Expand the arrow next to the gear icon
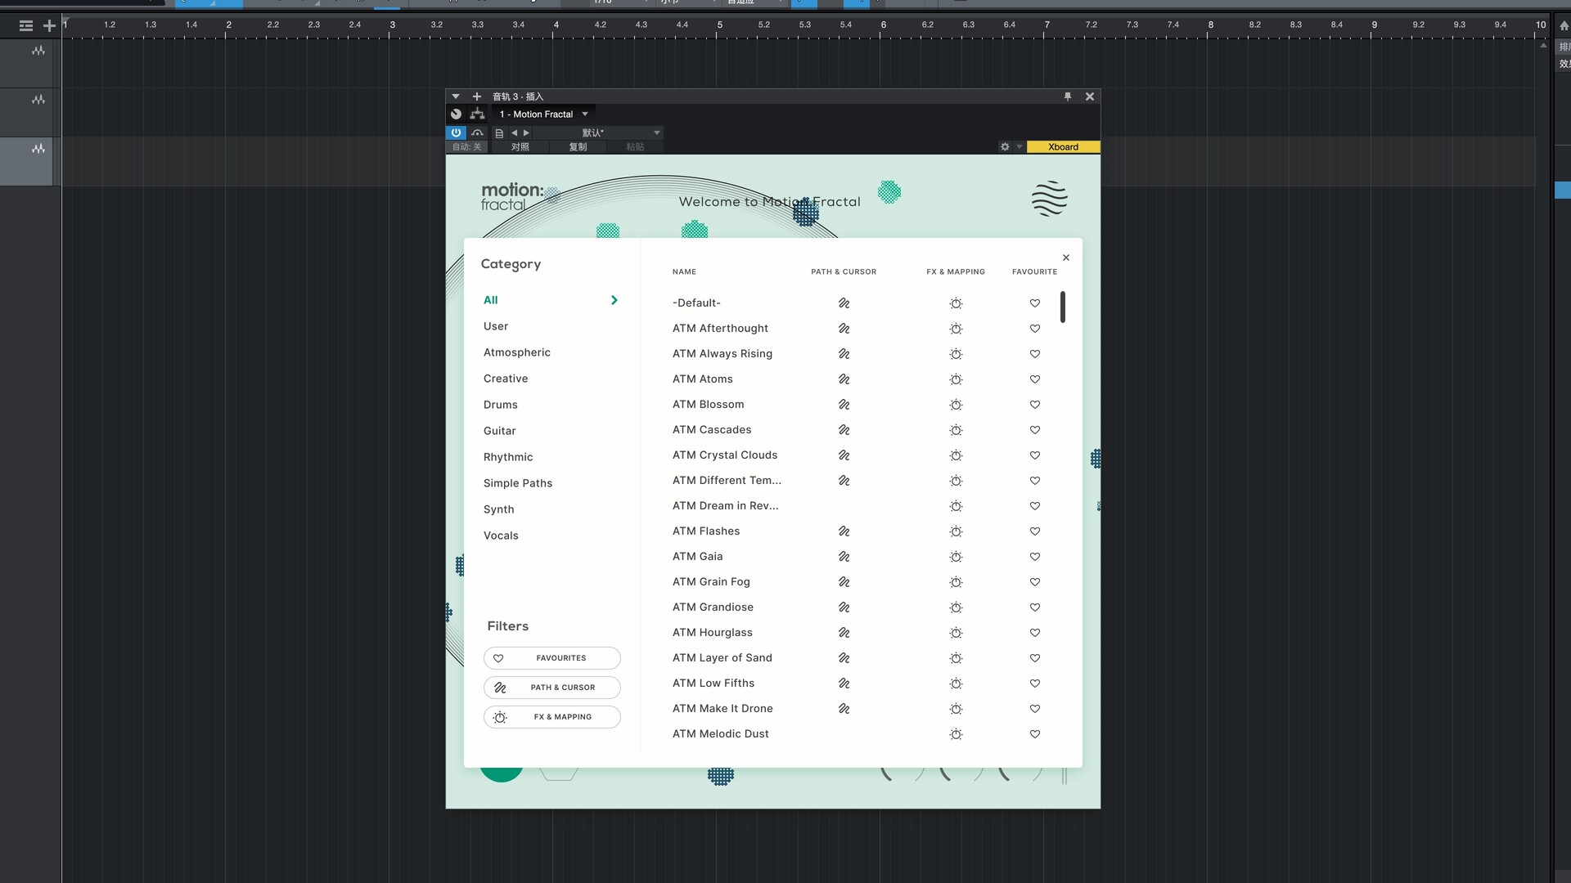The width and height of the screenshot is (1571, 883). point(1019,147)
